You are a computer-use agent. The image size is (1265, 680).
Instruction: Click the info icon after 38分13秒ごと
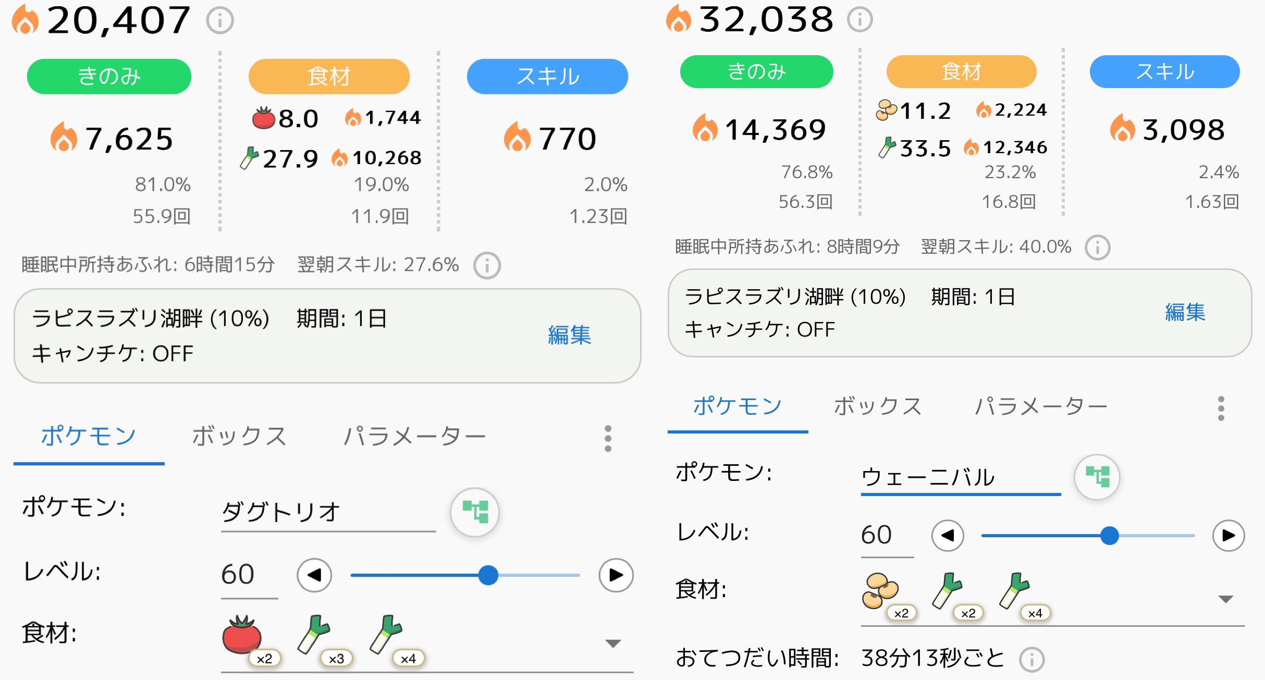tap(1032, 659)
